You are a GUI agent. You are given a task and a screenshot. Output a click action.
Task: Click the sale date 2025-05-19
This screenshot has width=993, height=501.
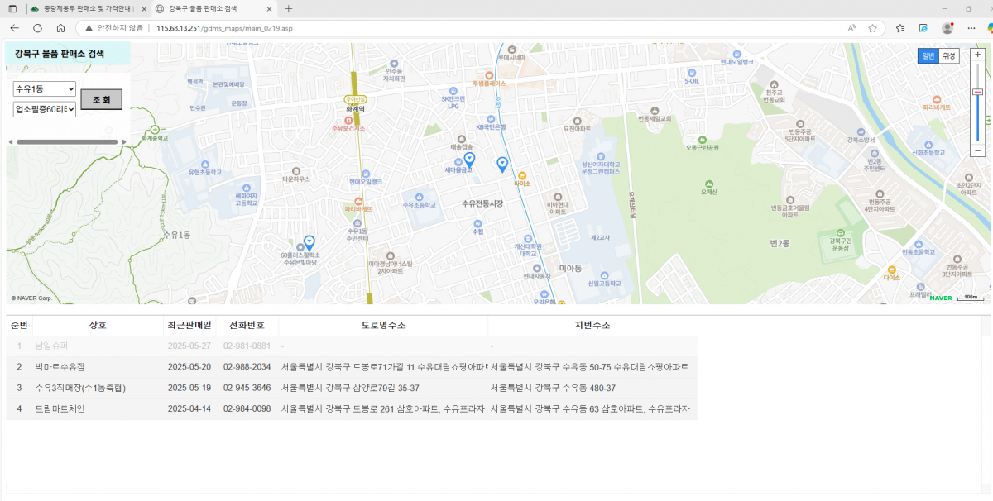pyautogui.click(x=189, y=388)
